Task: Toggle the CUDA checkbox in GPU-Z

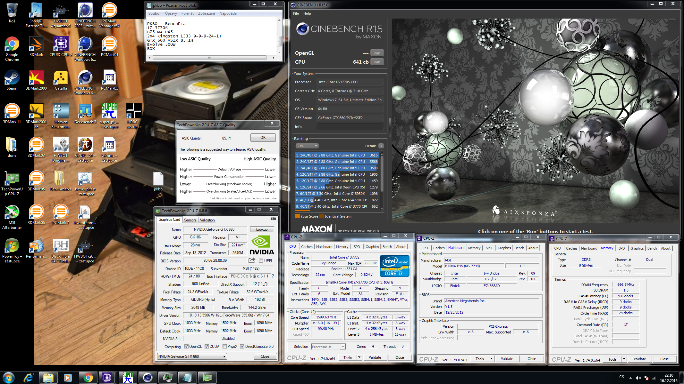Action: coord(207,347)
